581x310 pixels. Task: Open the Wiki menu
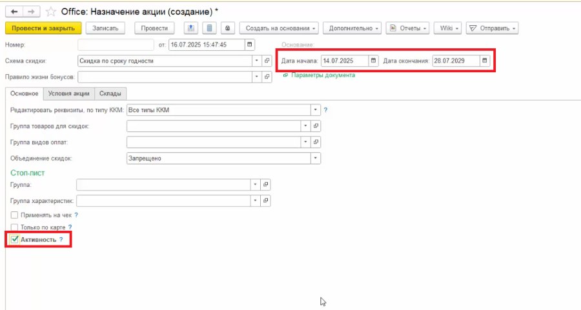click(447, 28)
